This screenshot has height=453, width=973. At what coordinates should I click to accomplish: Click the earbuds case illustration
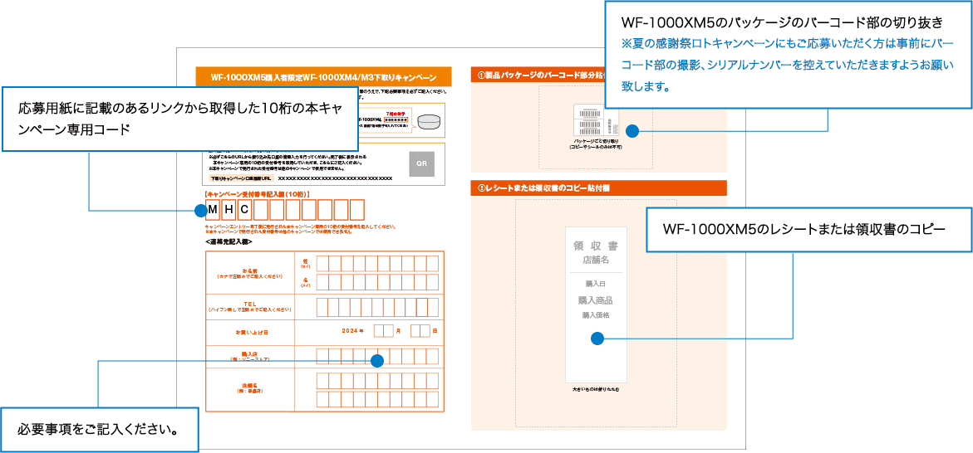click(429, 122)
